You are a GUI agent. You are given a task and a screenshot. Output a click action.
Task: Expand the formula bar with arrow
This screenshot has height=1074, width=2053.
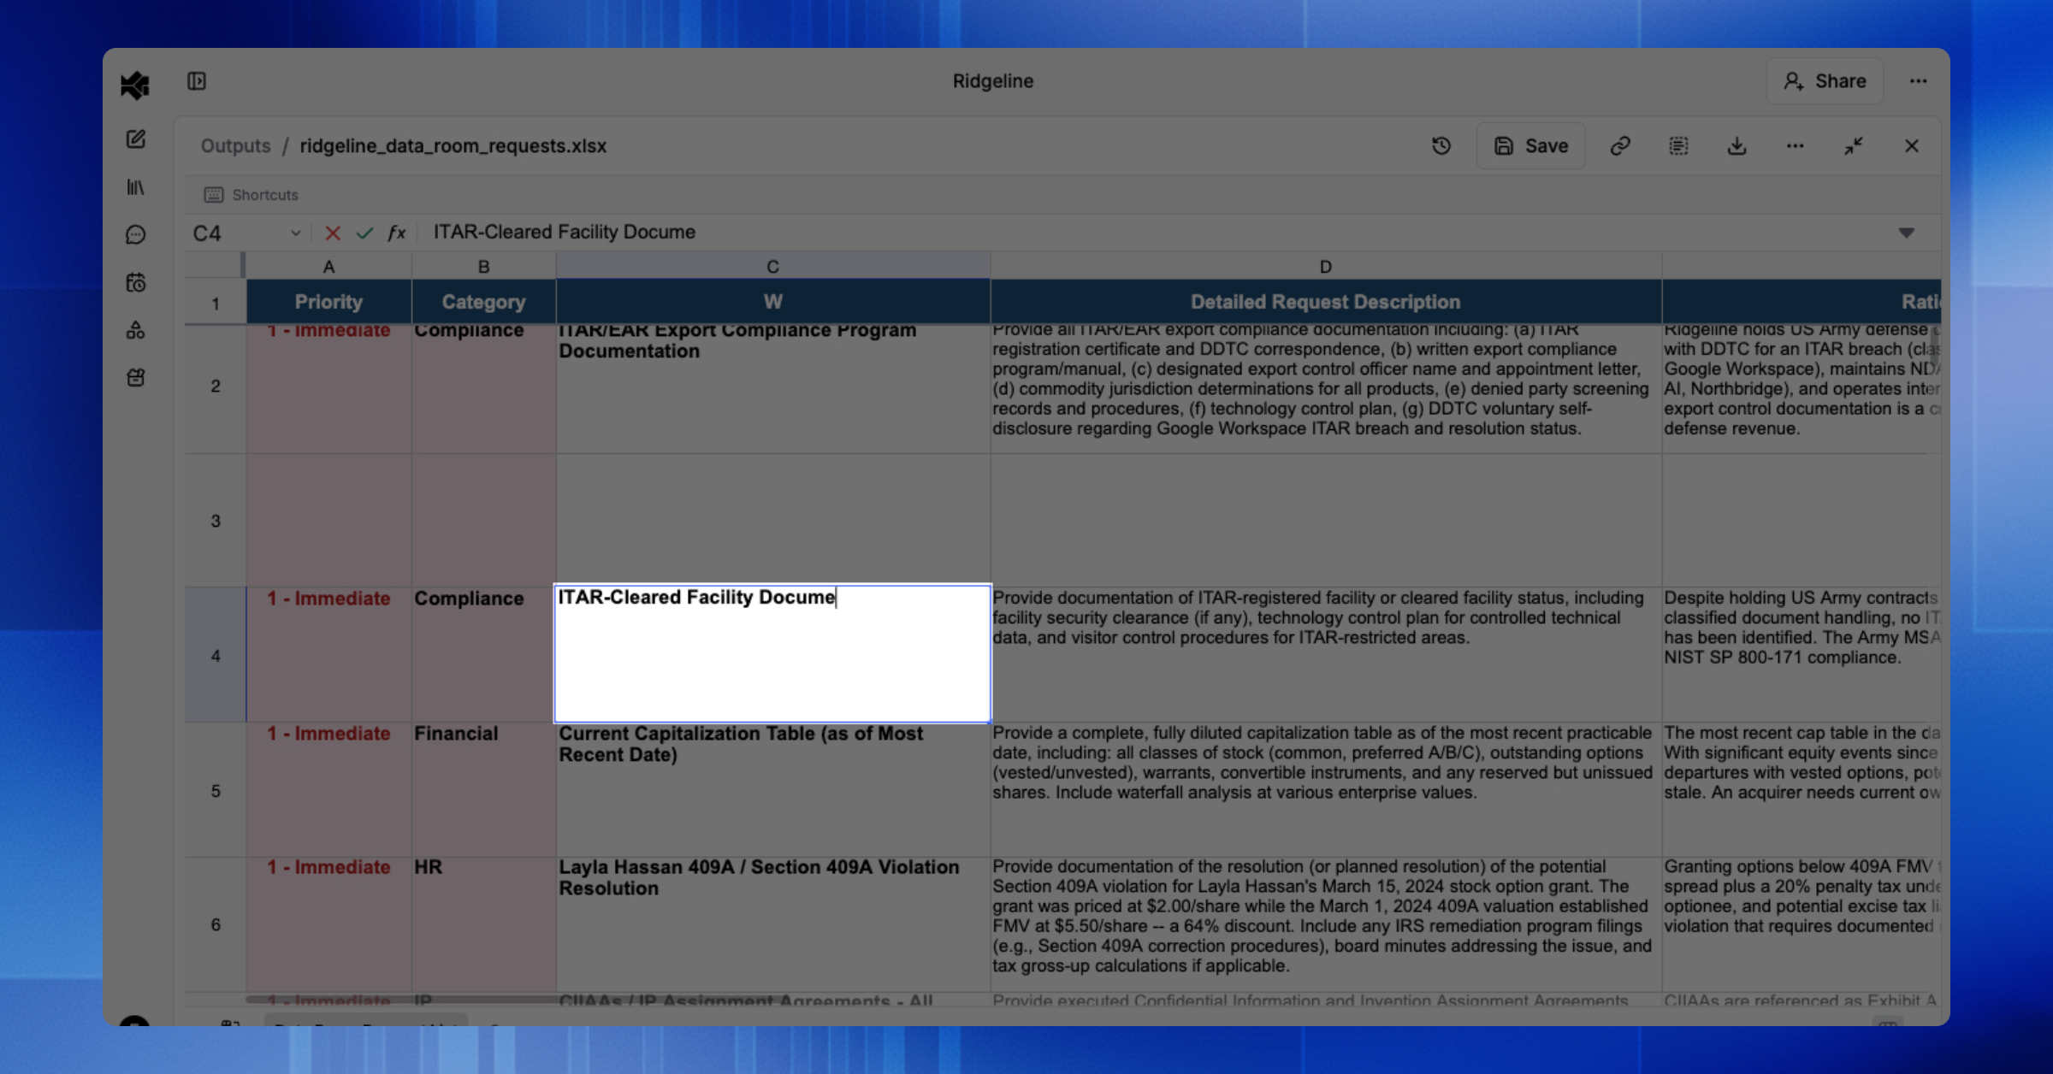[x=1907, y=233]
